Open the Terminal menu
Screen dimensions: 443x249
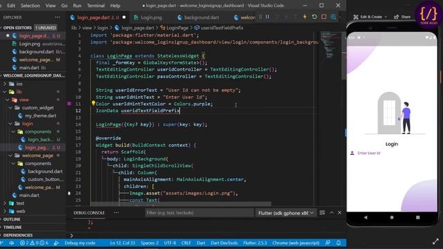tap(96, 6)
